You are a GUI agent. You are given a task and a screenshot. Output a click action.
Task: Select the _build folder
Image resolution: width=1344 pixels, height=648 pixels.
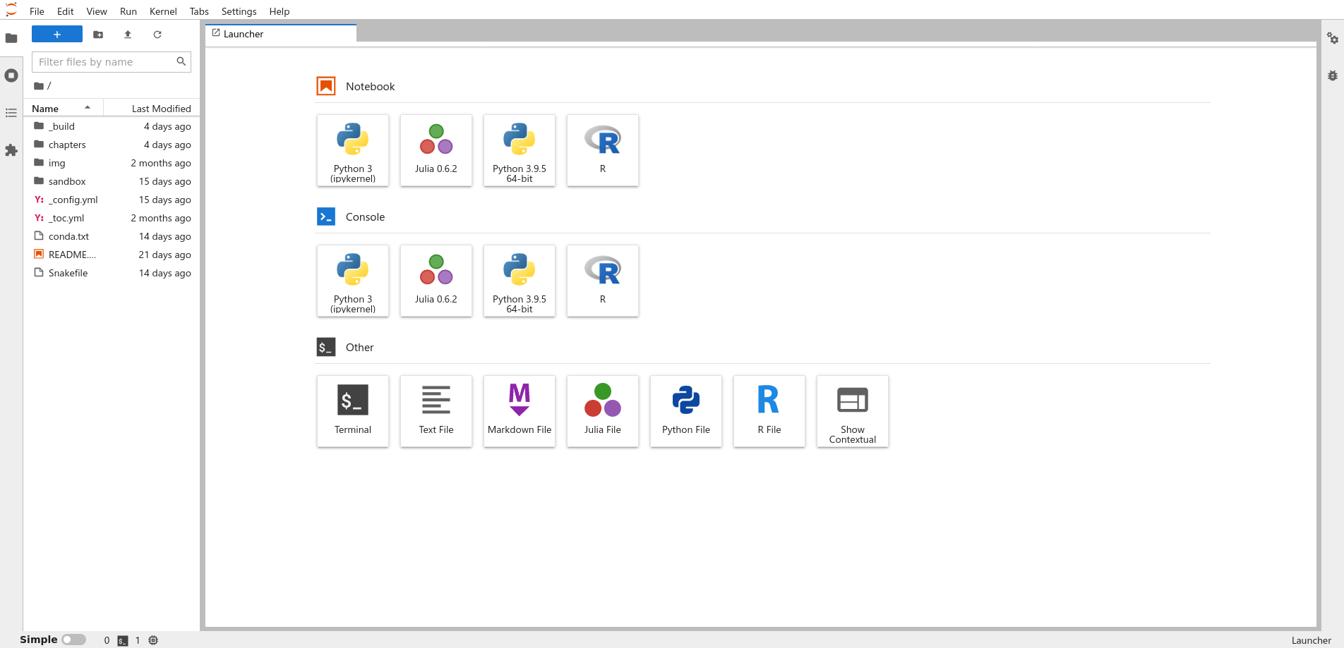(112, 126)
